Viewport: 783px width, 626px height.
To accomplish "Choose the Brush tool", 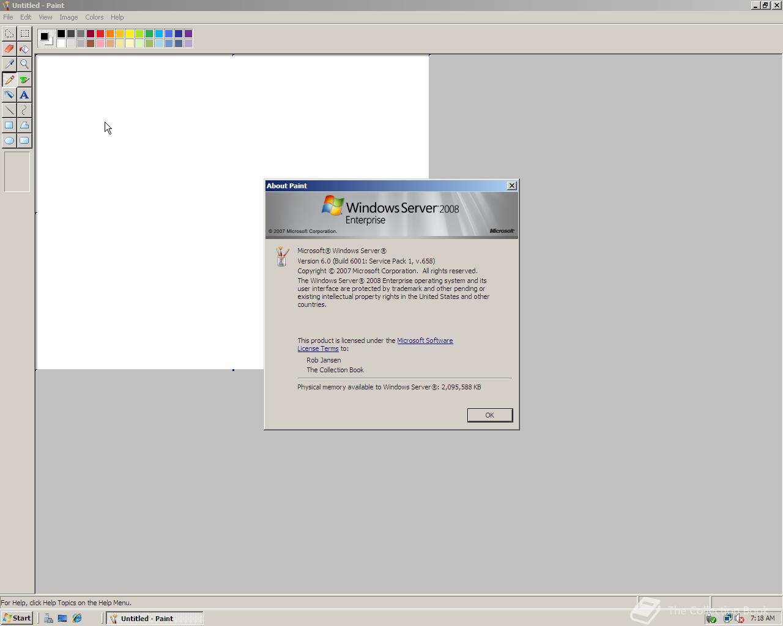I will click(24, 79).
